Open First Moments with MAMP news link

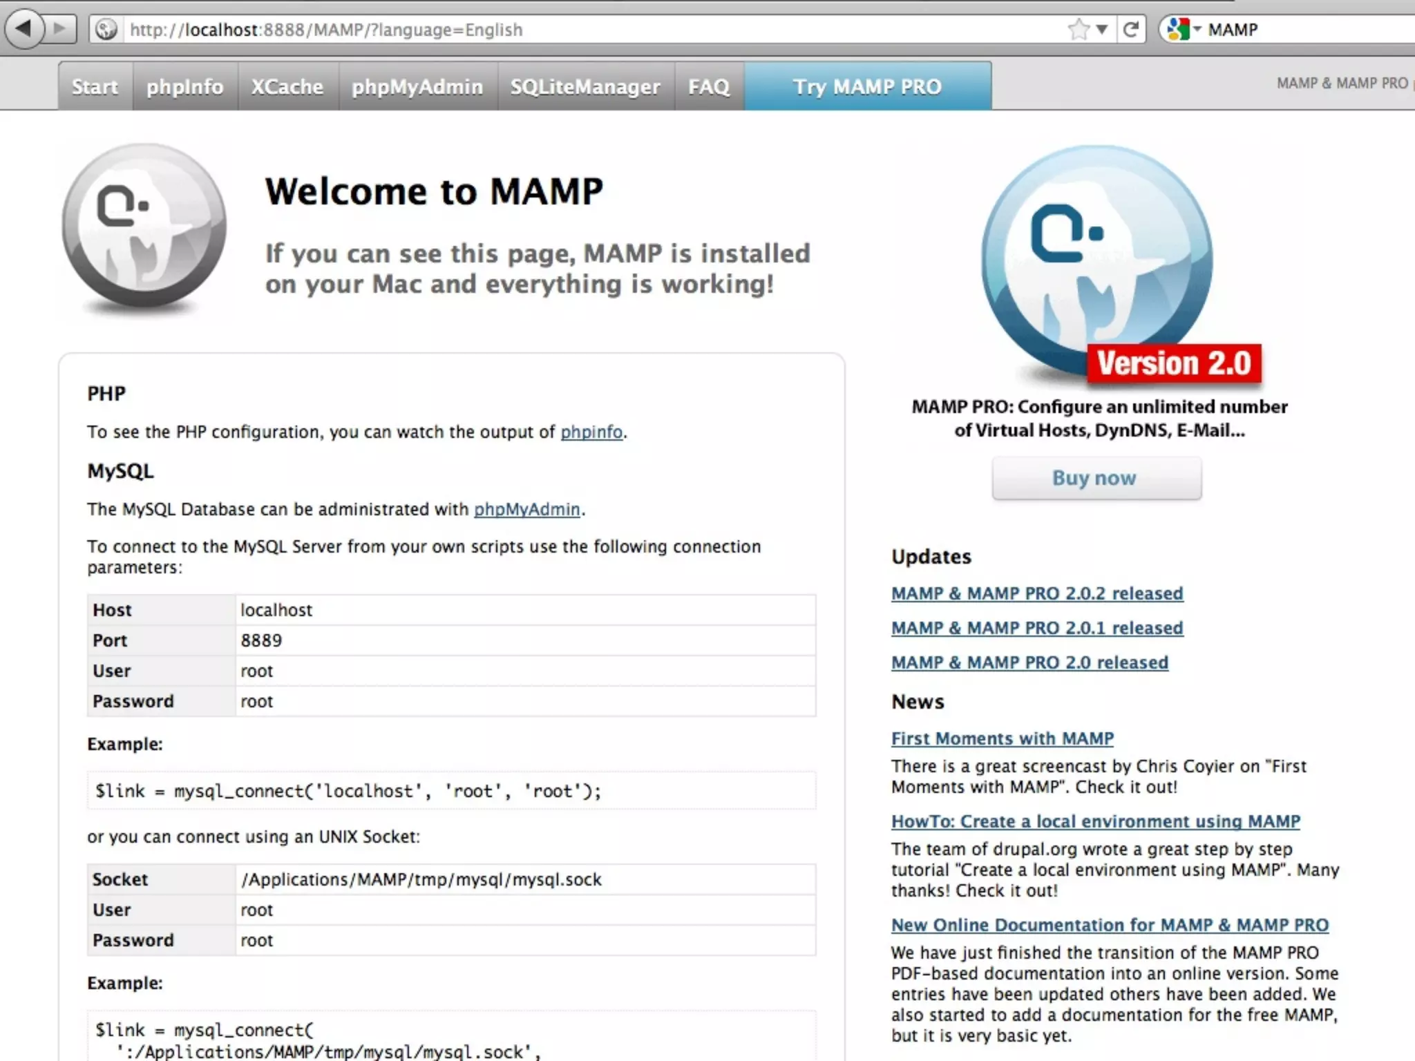(x=1002, y=738)
